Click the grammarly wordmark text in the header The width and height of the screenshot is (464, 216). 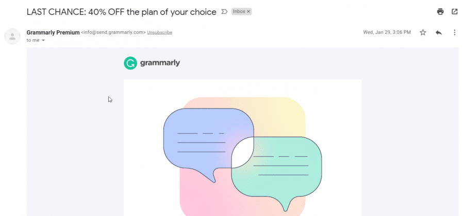tap(159, 63)
